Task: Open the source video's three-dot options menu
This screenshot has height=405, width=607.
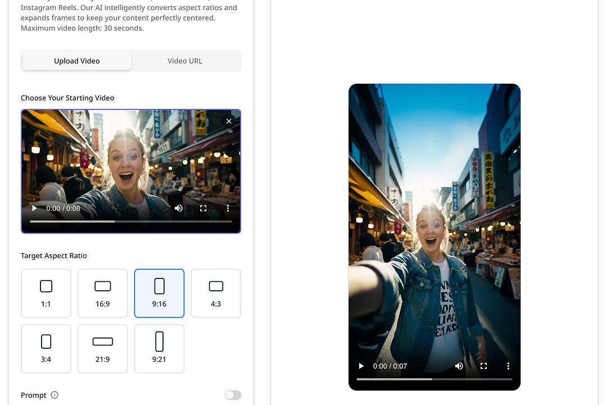Action: coord(228,208)
